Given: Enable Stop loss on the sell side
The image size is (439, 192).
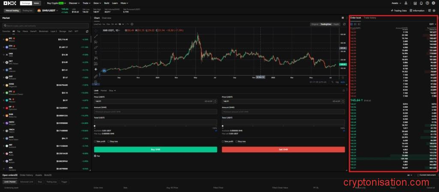Looking at the screenshot, I should pyautogui.click(x=237, y=141).
